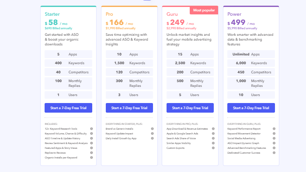The image size is (306, 172).
Task: Click the 300 Monthly Replies row in Pro
Action: point(129,83)
